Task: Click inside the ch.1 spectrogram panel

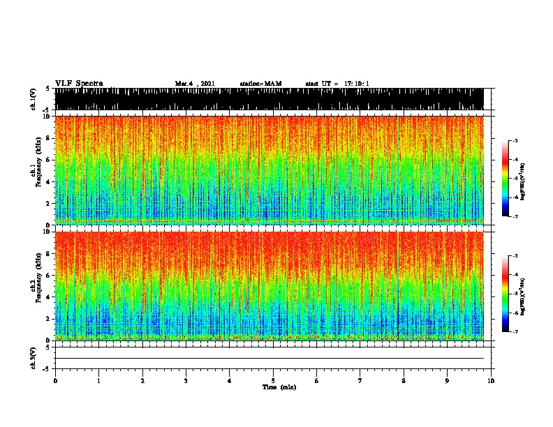Action: pos(269,170)
